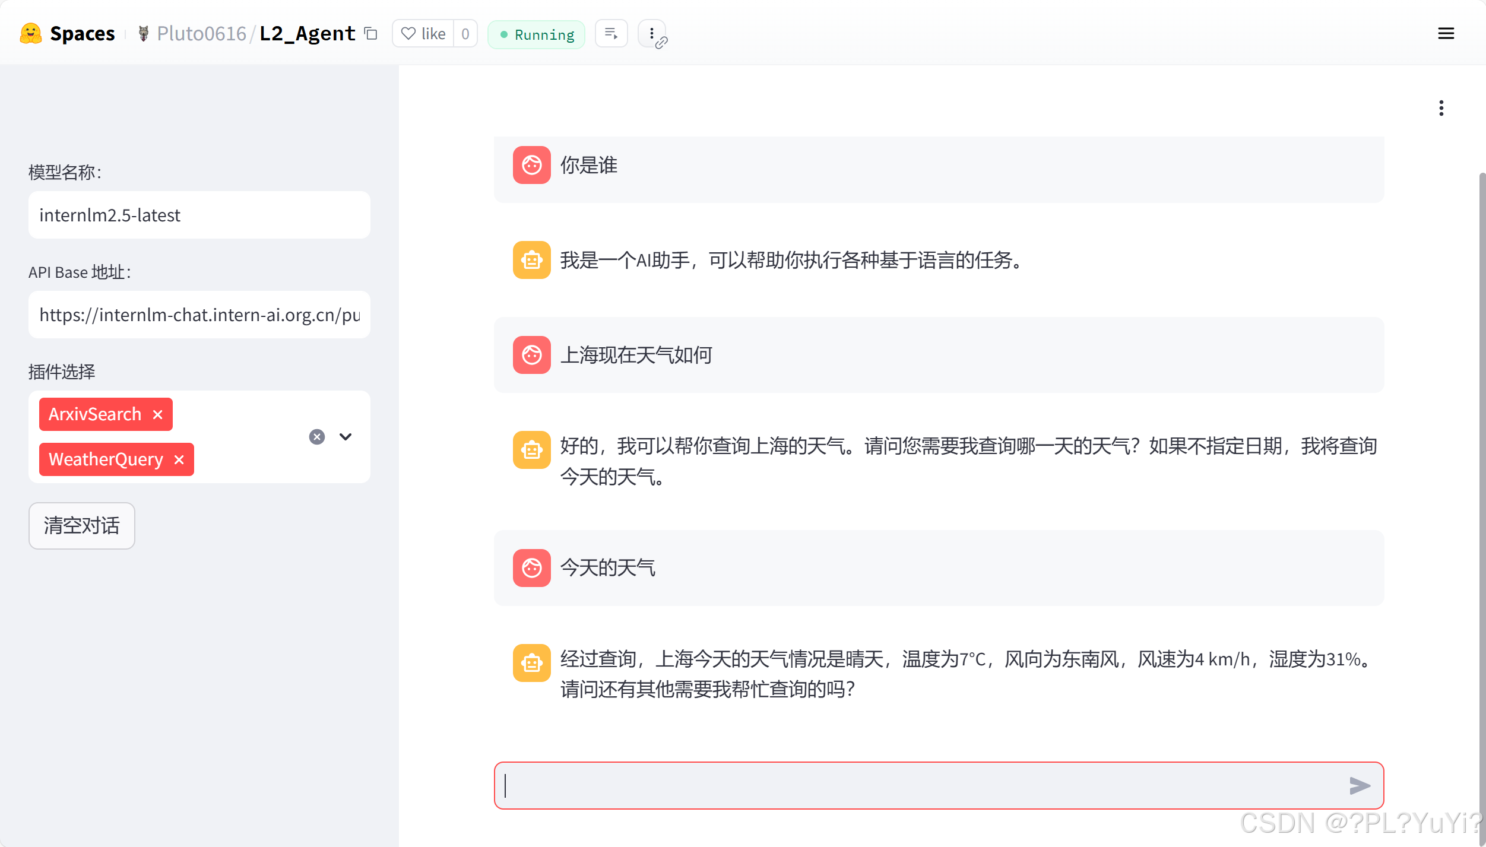1486x847 pixels.
Task: Click the Running status badge
Action: pos(536,34)
